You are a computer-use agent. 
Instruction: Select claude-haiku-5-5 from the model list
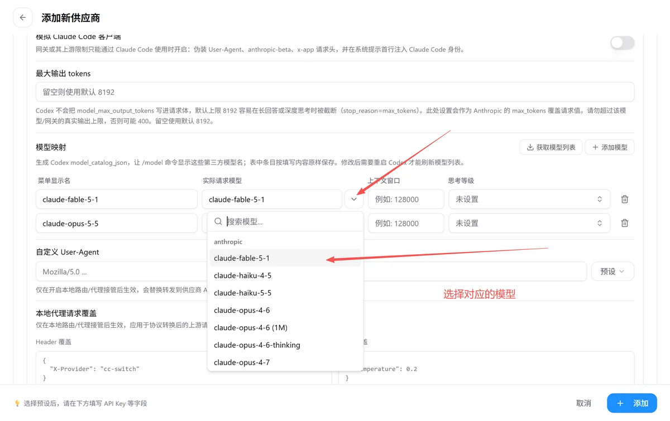(285, 293)
